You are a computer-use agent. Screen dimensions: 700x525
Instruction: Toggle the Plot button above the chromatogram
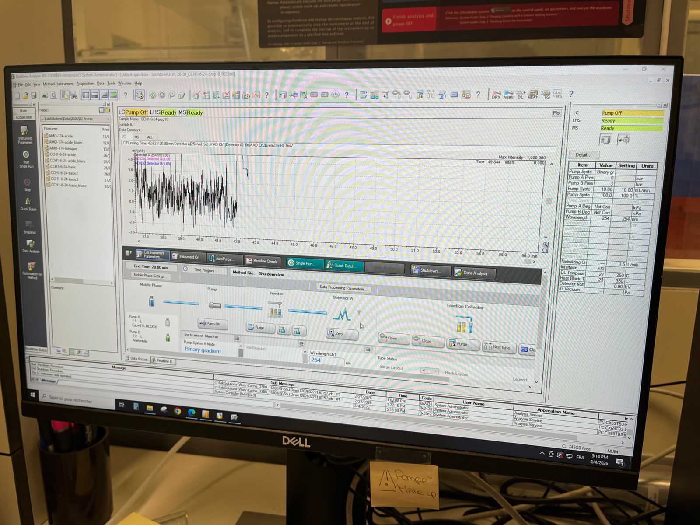[556, 113]
